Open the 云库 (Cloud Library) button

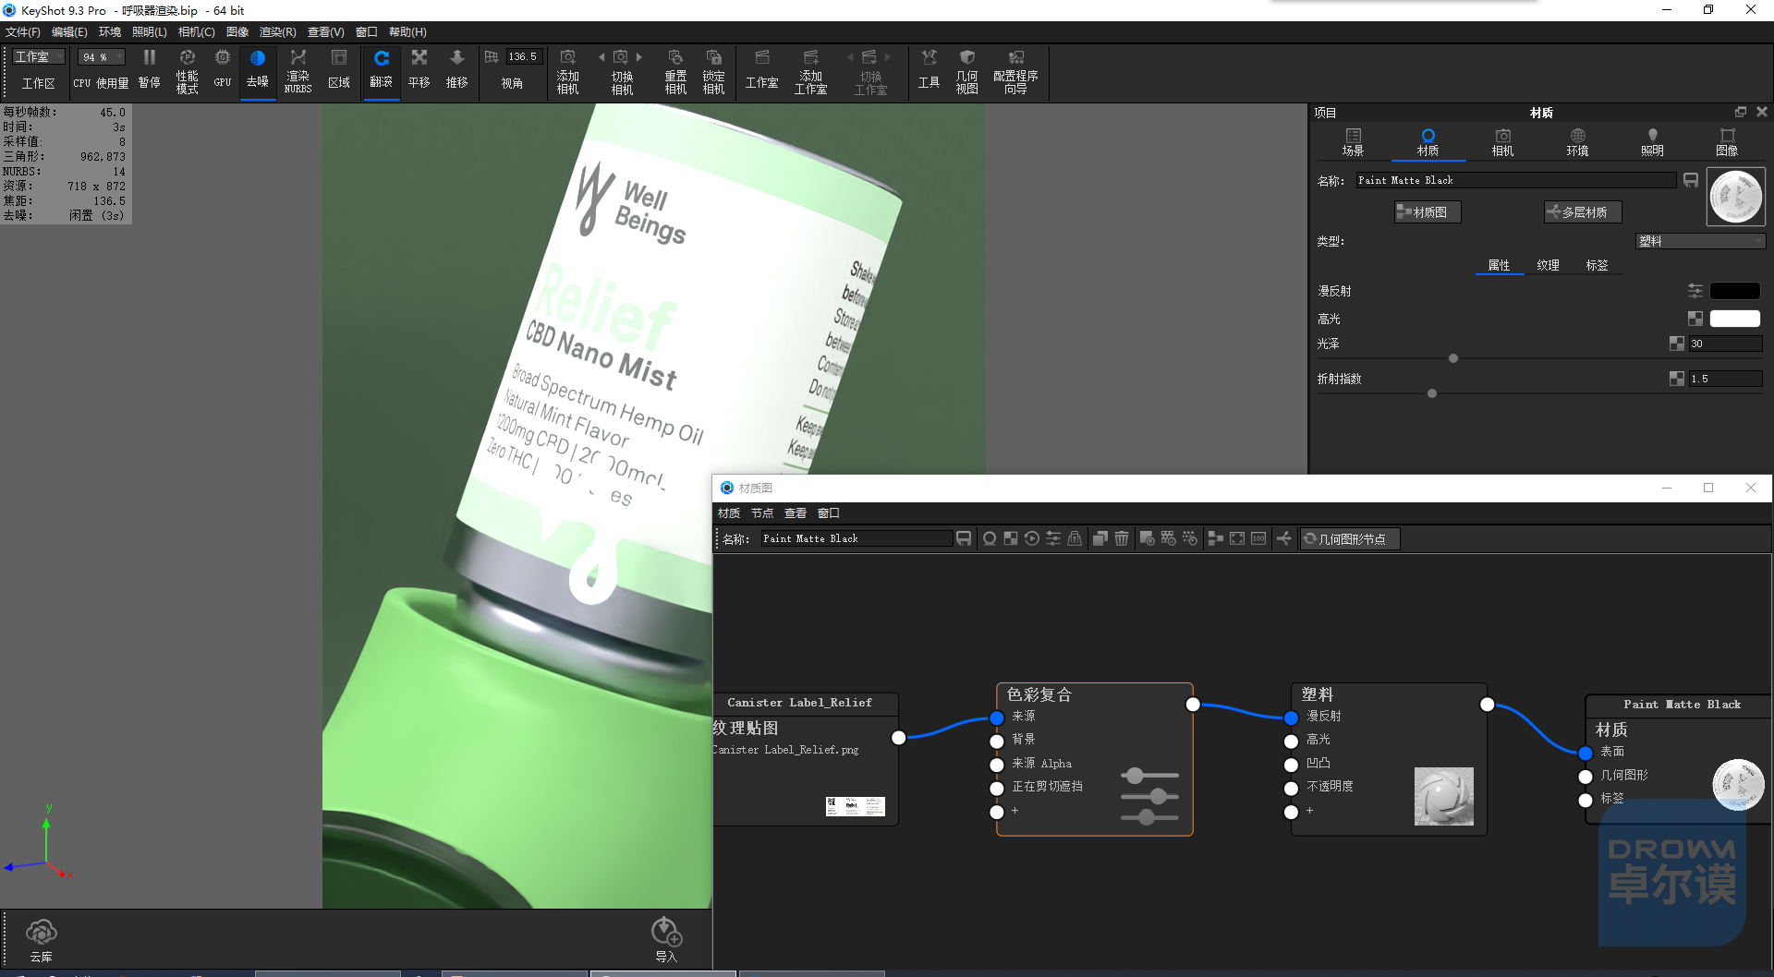coord(42,940)
